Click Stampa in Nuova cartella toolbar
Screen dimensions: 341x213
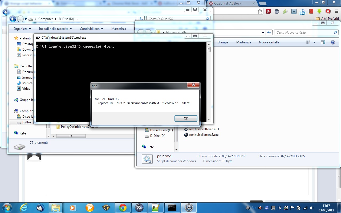tap(223, 42)
